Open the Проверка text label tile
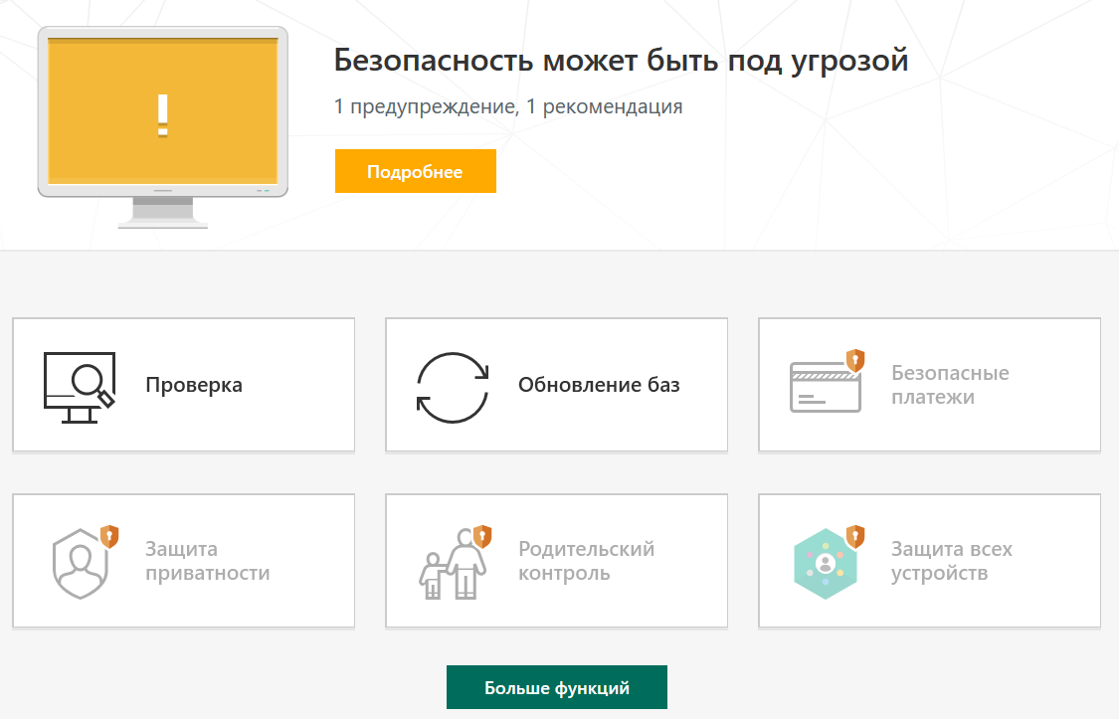Image resolution: width=1119 pixels, height=719 pixels. tap(194, 385)
